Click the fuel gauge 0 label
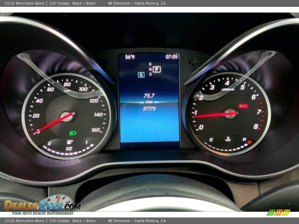299x224 pixels. [50, 143]
